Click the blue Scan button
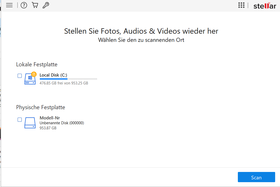The width and height of the screenshot is (280, 187). tap(256, 177)
